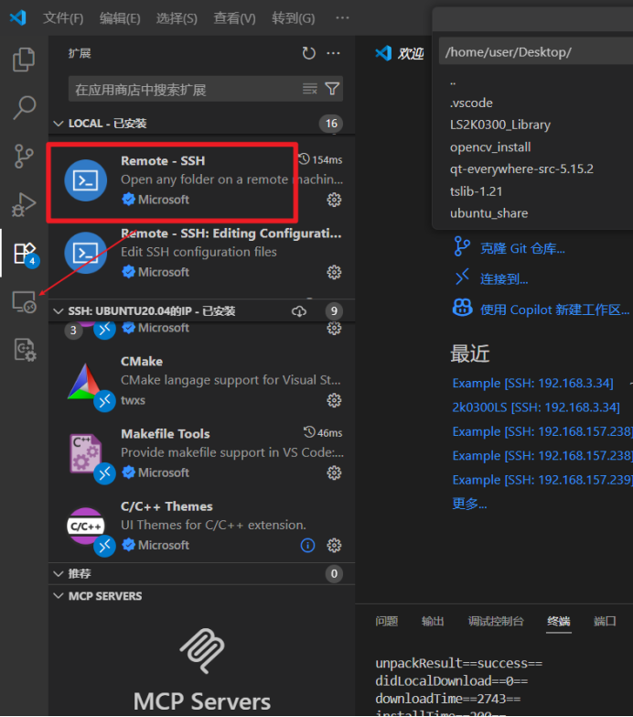Open the C/C++ Themes extension title
Screen dimensions: 633x717
(x=166, y=506)
